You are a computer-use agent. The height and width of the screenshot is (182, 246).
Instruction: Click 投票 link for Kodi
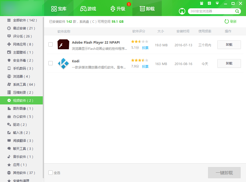pos(145,66)
